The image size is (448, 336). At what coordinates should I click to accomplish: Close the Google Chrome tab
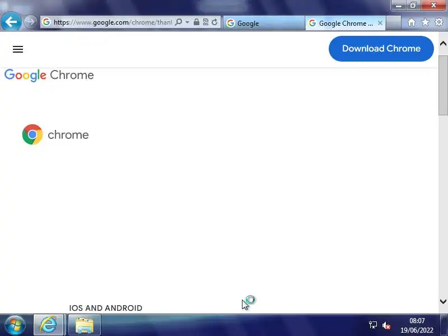(380, 23)
